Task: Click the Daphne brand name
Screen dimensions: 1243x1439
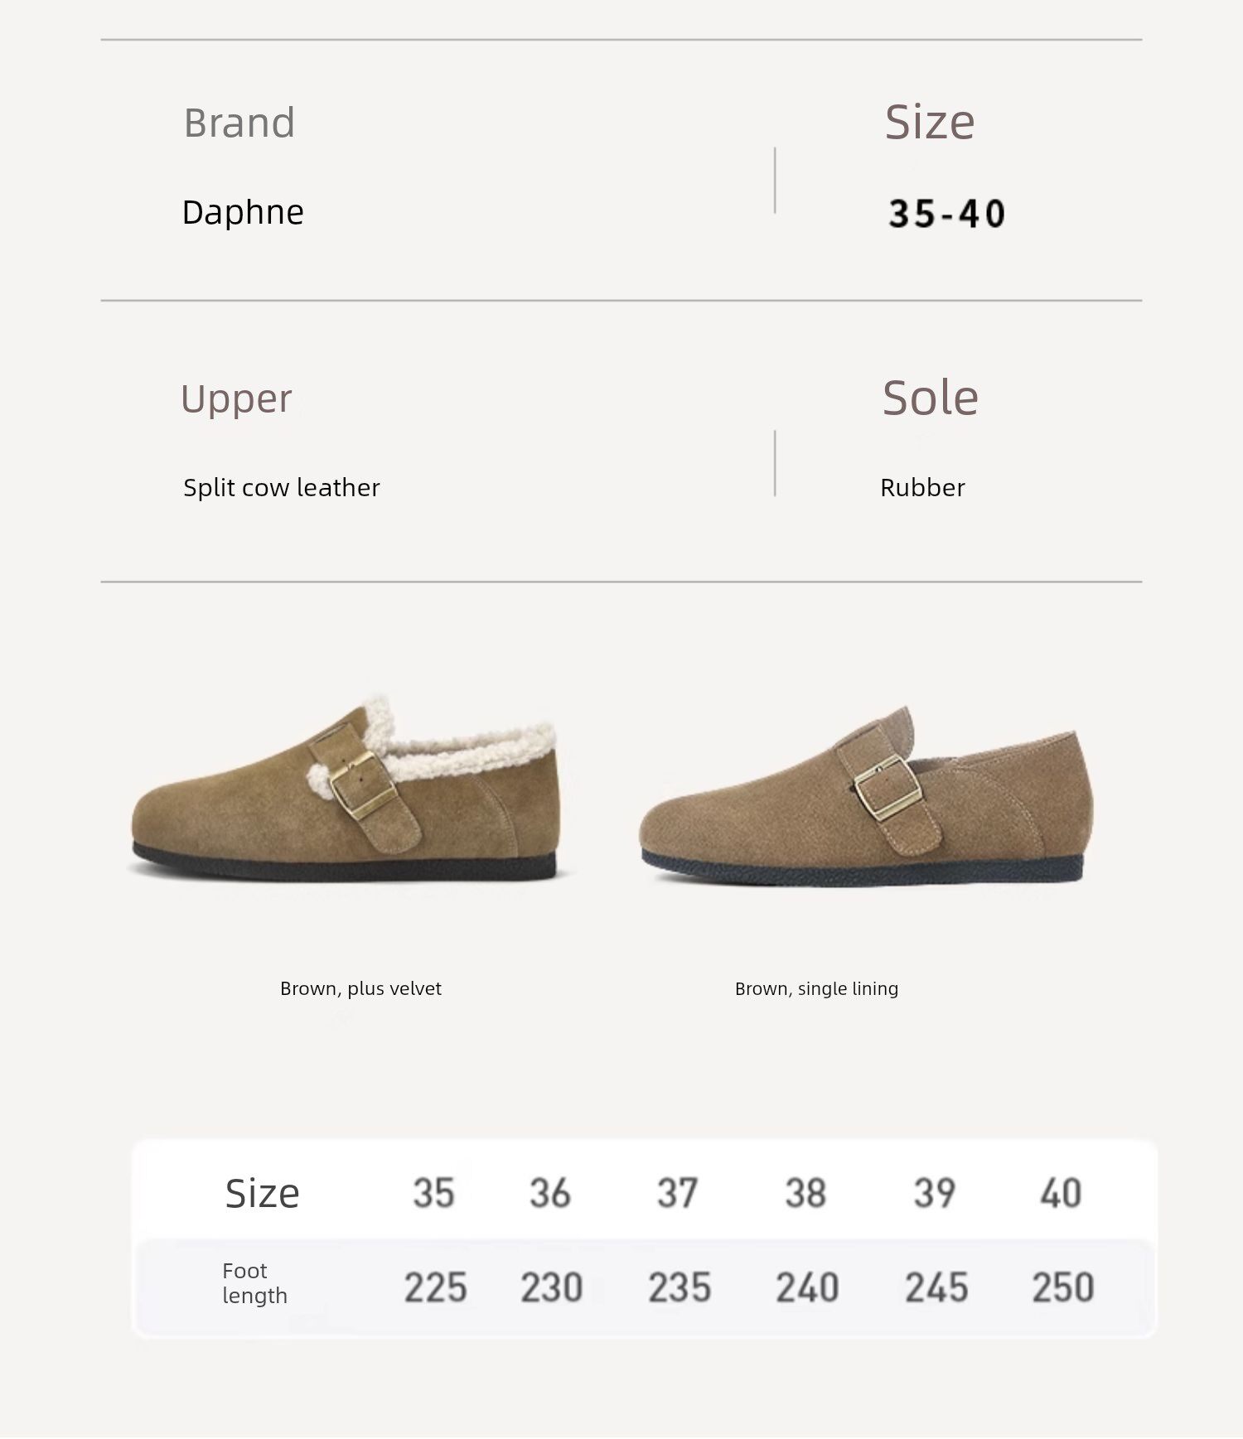Action: pos(243,213)
